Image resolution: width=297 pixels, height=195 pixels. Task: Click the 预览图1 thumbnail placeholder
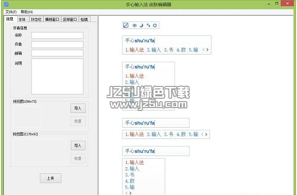28,116
